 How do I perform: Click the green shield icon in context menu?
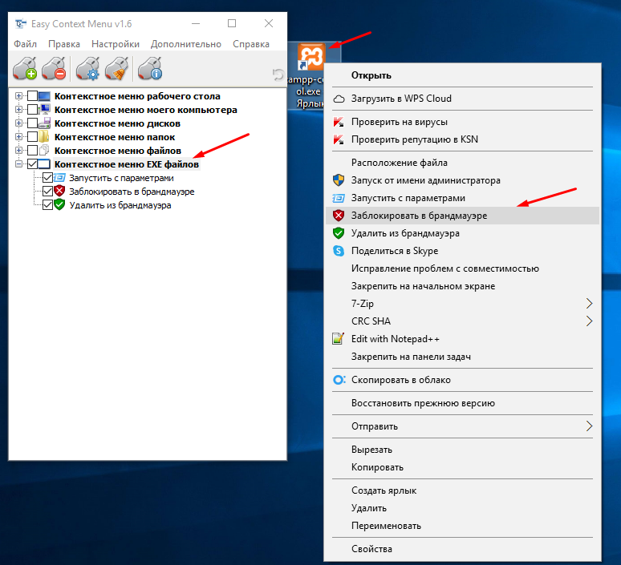point(339,233)
